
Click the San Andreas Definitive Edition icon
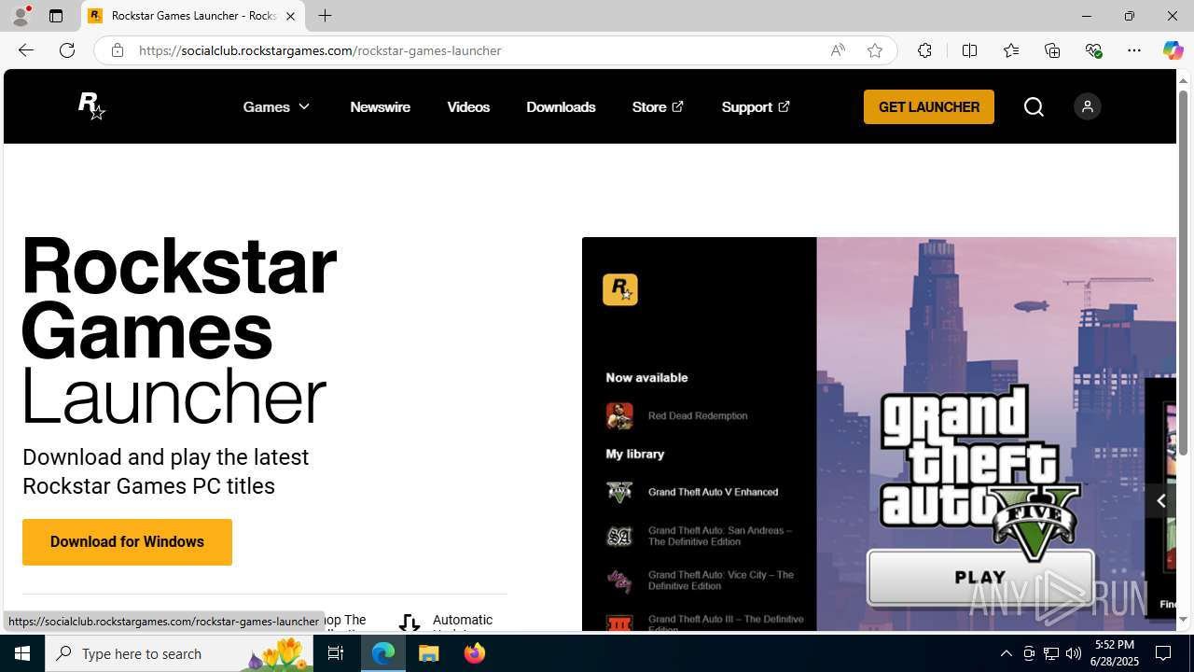(x=619, y=536)
